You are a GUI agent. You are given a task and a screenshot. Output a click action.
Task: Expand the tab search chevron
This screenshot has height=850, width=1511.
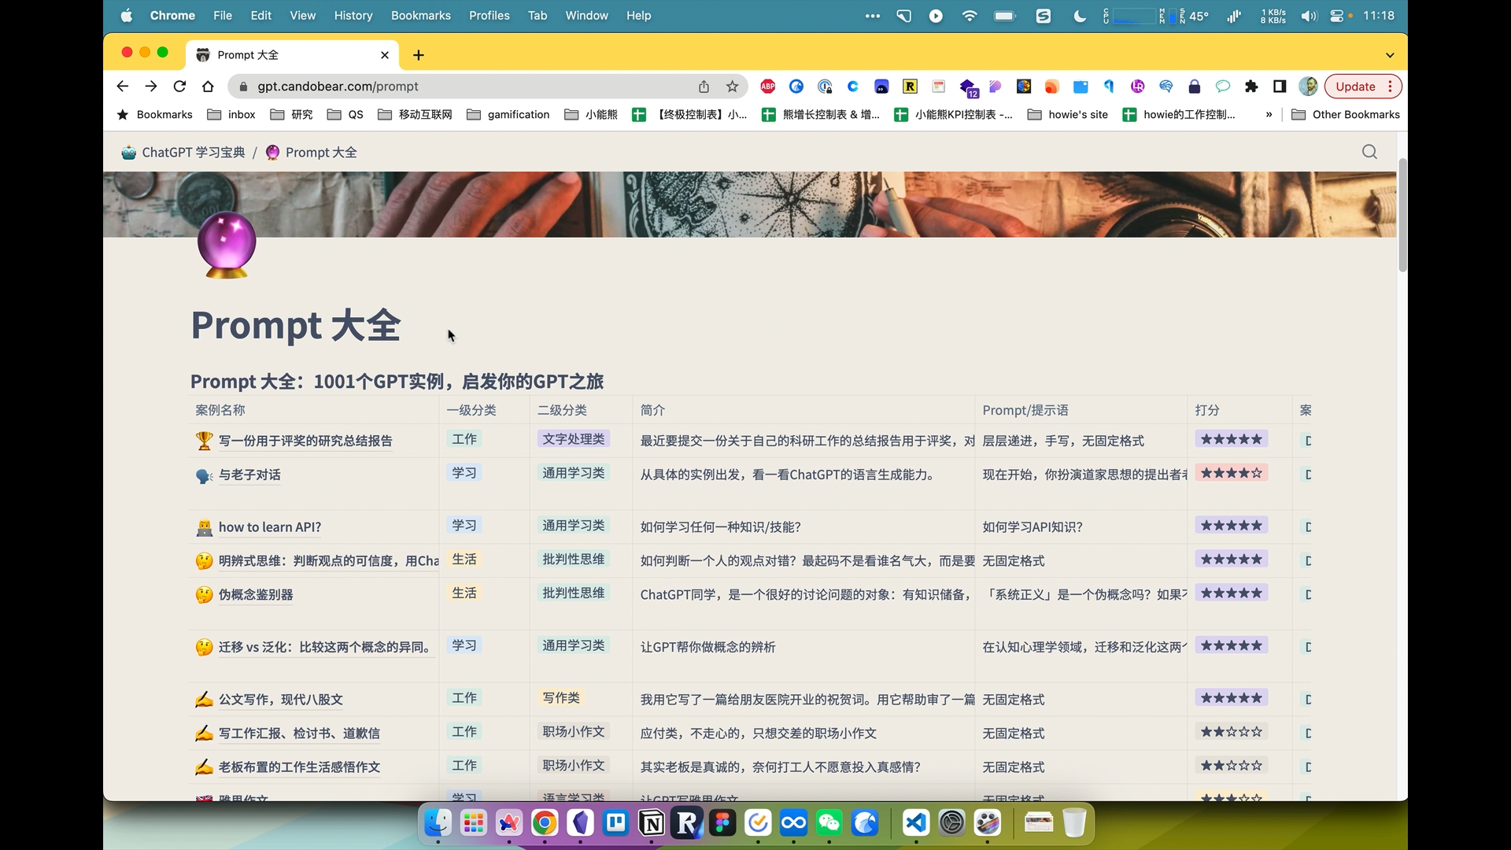click(x=1390, y=55)
